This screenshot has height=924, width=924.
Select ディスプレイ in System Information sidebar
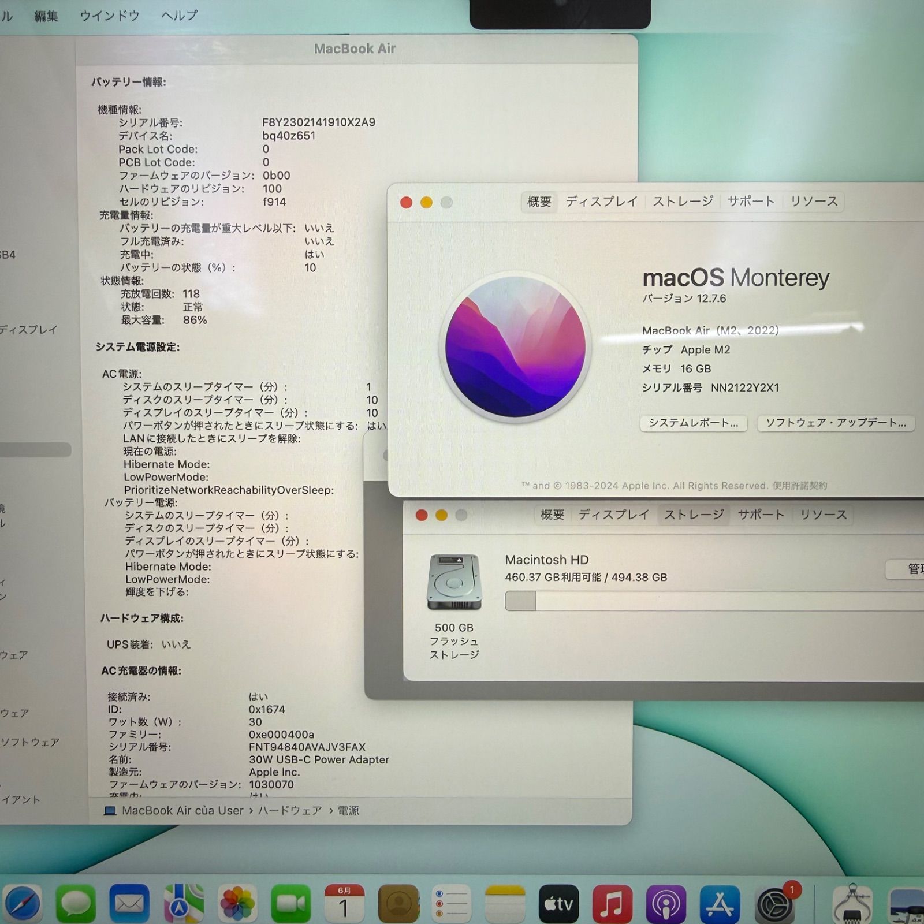(x=29, y=330)
